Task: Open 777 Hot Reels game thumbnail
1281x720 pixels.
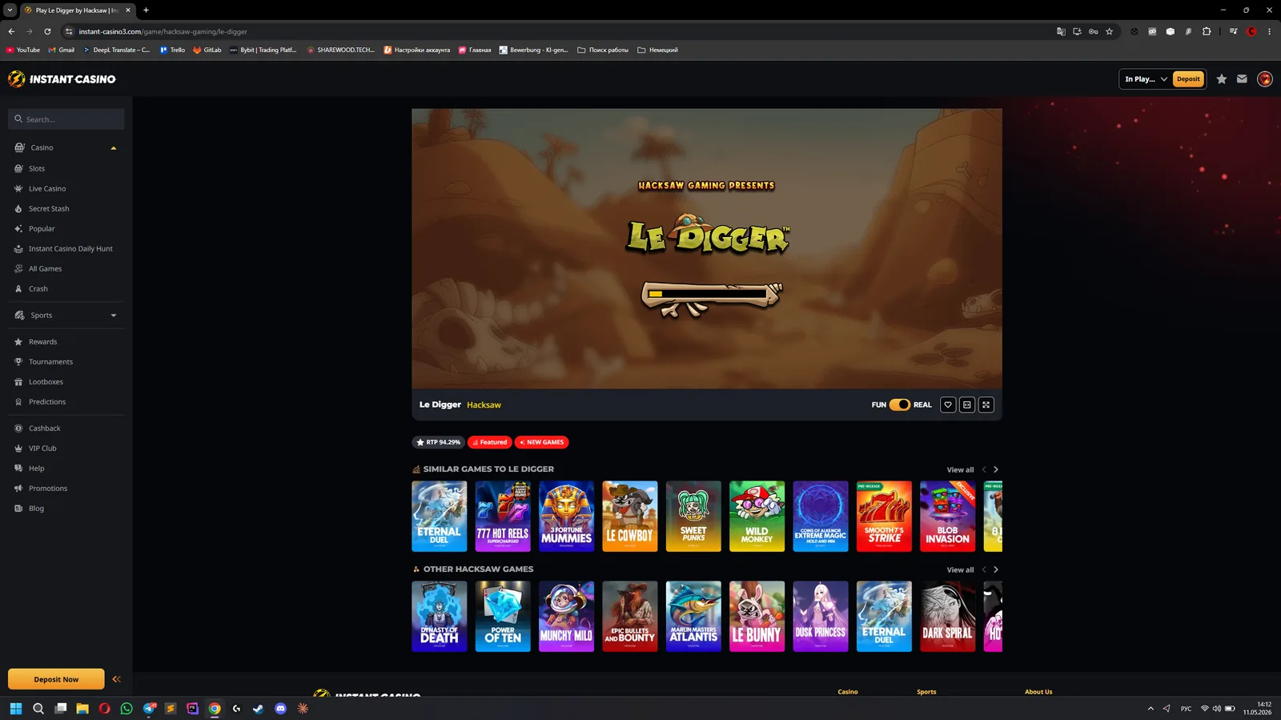Action: (x=503, y=516)
